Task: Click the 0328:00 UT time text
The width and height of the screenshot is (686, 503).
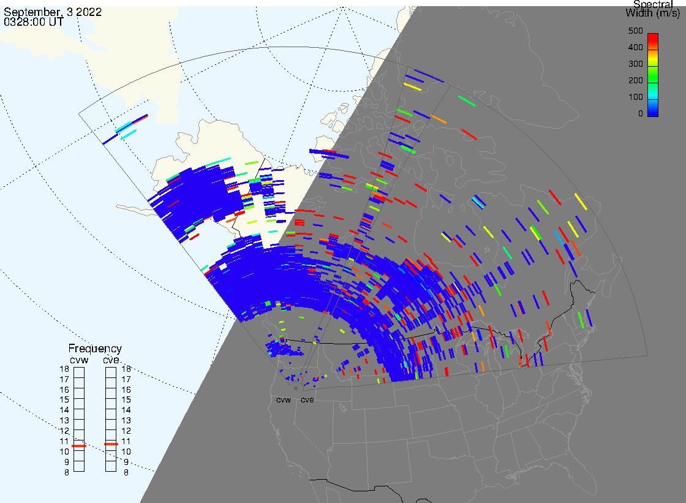Action: pos(34,21)
